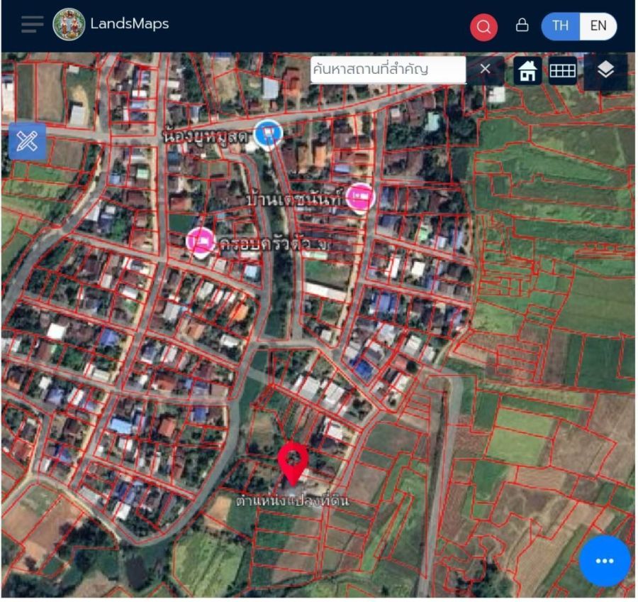The image size is (638, 602).
Task: Click the LandsMaps title text
Action: pyautogui.click(x=129, y=24)
